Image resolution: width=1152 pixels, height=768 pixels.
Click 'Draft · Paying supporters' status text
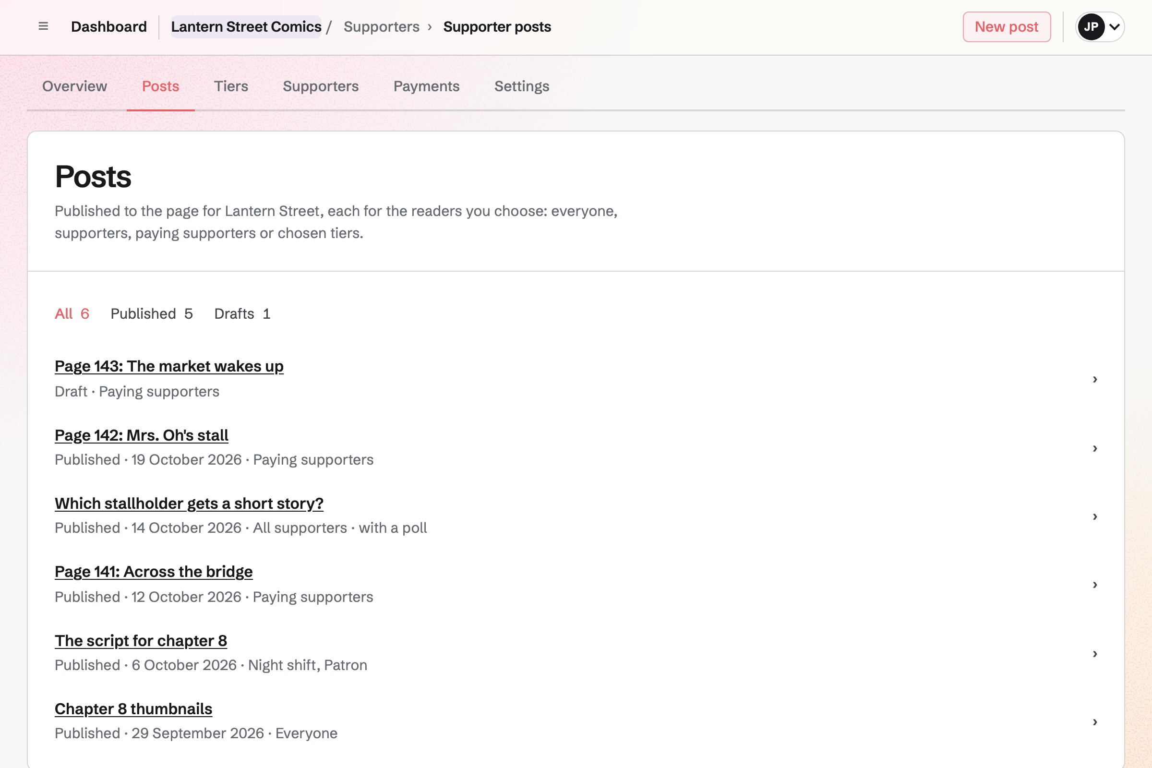pyautogui.click(x=137, y=391)
